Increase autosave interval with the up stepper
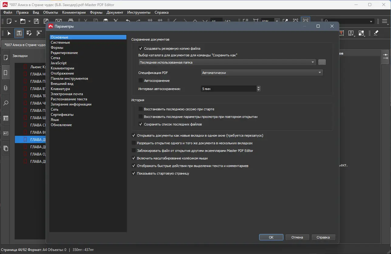 258,87
